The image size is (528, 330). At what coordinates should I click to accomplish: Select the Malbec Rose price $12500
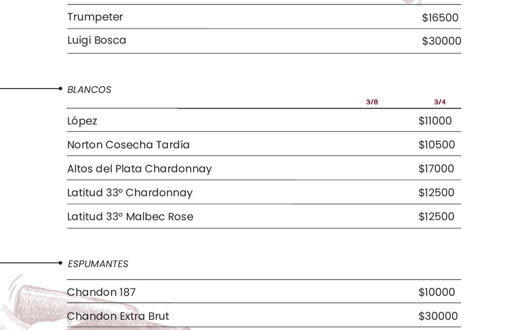coord(436,217)
